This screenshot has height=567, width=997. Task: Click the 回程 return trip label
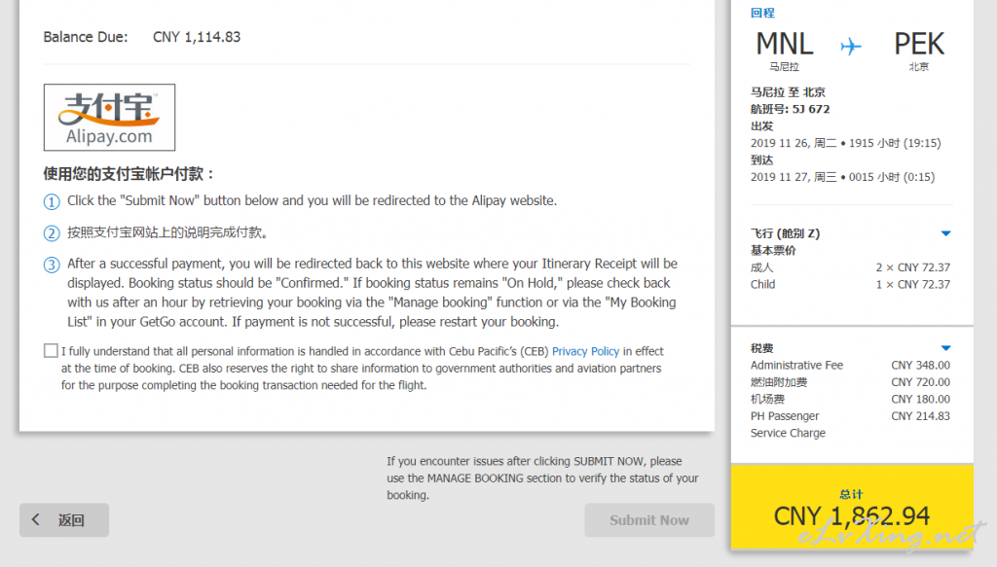[762, 13]
